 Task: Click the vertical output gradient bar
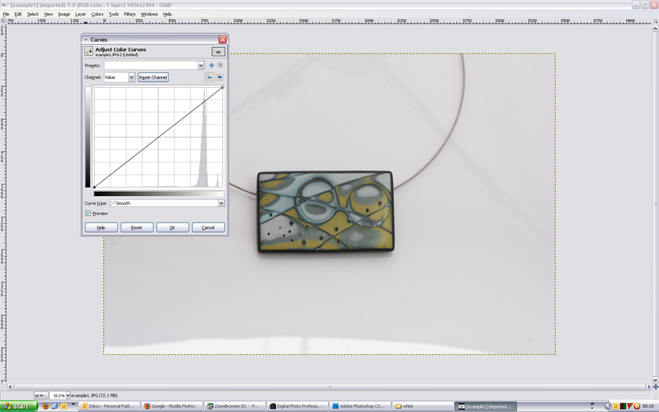point(88,138)
